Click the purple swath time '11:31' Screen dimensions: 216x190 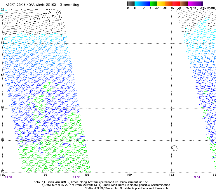[x=76, y=177]
